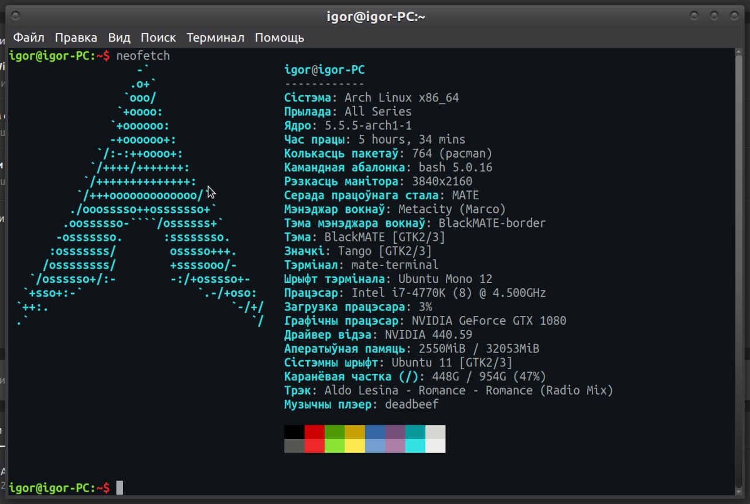Click the "igor@igor-PC" header in neofetch output
Screen dimensions: 750x504
[x=325, y=70]
